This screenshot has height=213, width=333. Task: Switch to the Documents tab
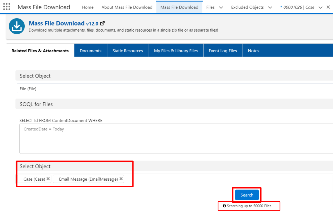90,51
